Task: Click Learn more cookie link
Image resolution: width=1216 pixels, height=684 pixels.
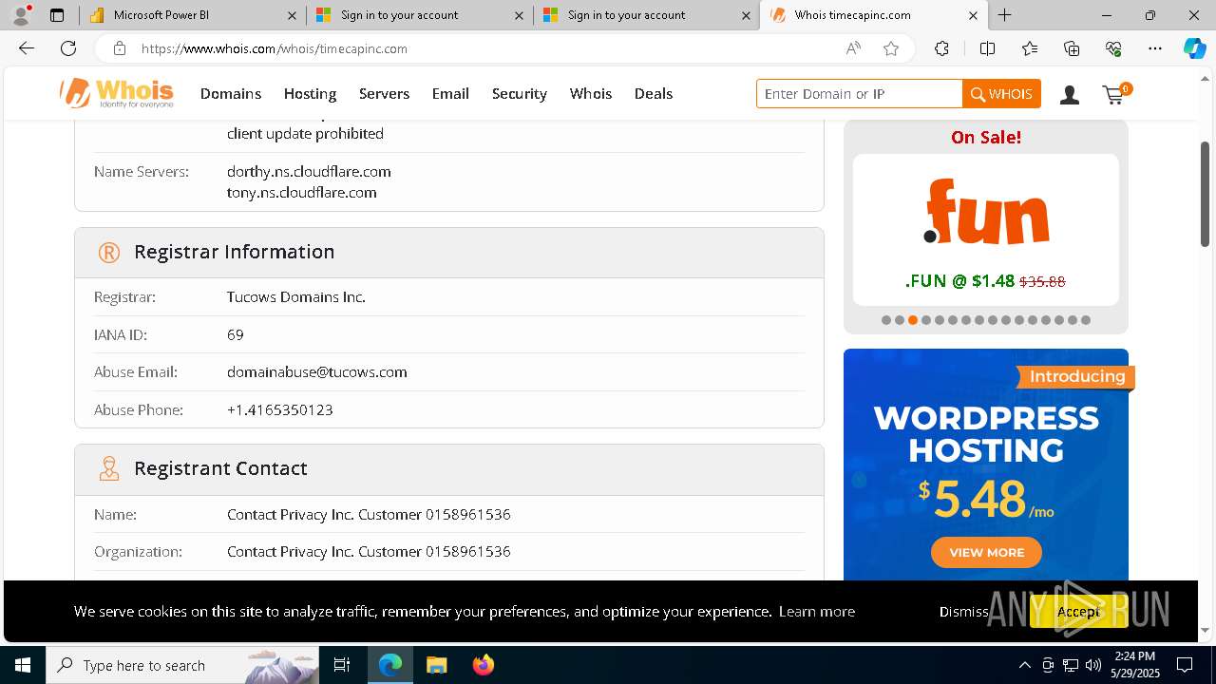Action: (x=817, y=611)
